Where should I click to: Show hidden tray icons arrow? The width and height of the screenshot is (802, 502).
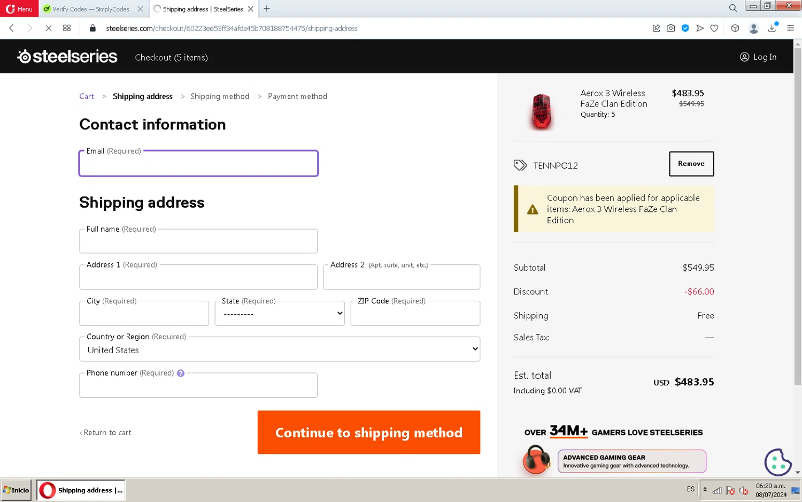pyautogui.click(x=705, y=490)
